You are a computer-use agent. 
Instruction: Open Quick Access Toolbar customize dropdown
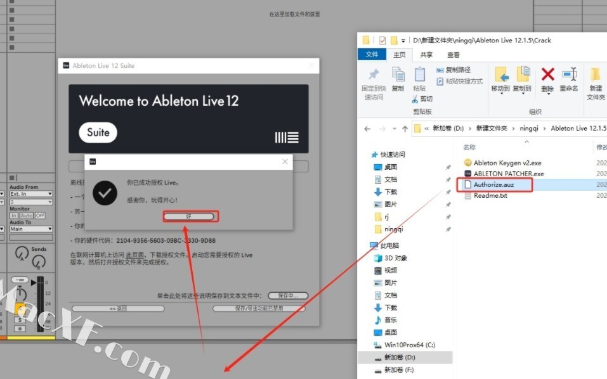pos(403,41)
